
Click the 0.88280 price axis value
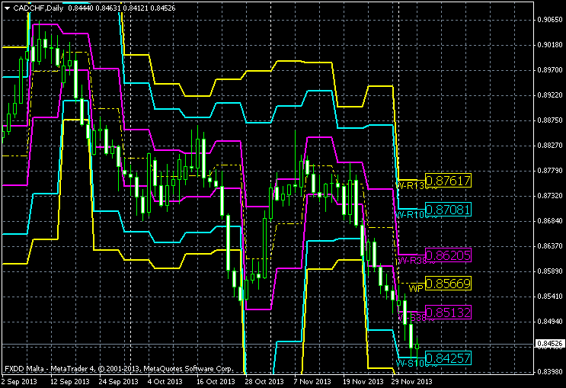point(550,145)
